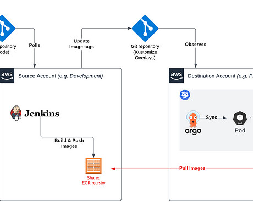
Task: Select the Source Account title text
Action: tap(61, 76)
